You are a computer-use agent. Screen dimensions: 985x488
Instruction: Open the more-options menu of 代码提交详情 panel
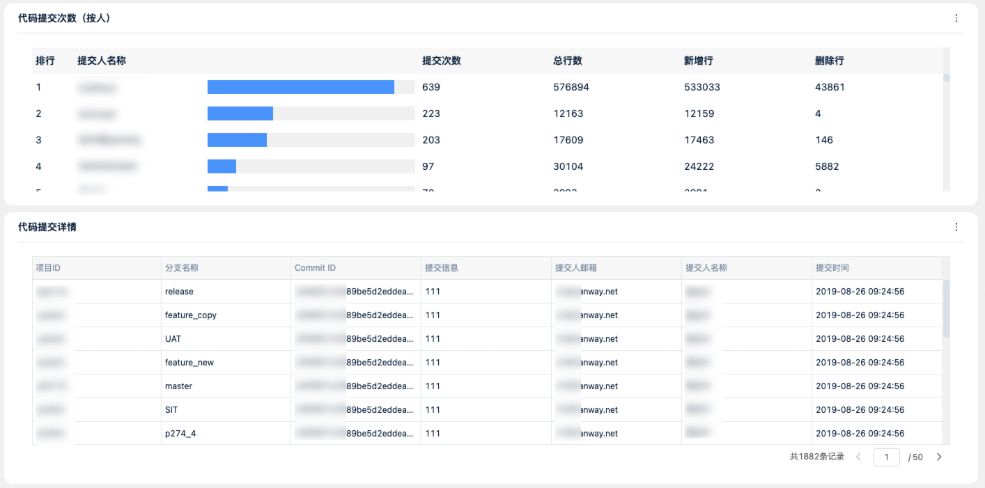[956, 227]
